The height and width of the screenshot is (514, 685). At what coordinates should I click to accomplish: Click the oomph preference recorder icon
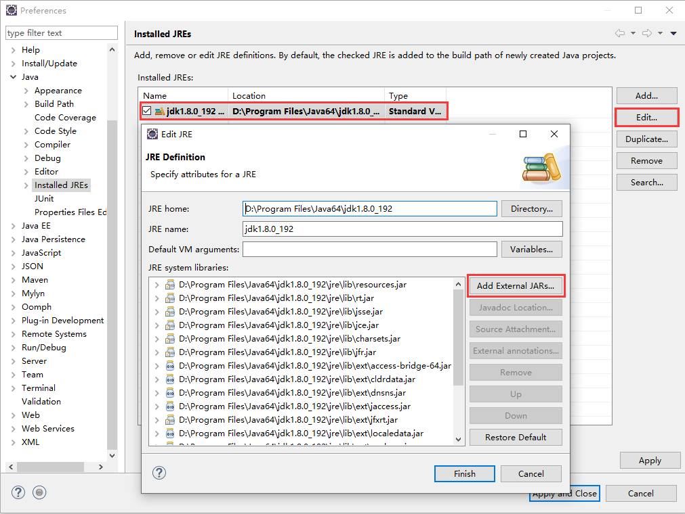(x=39, y=492)
